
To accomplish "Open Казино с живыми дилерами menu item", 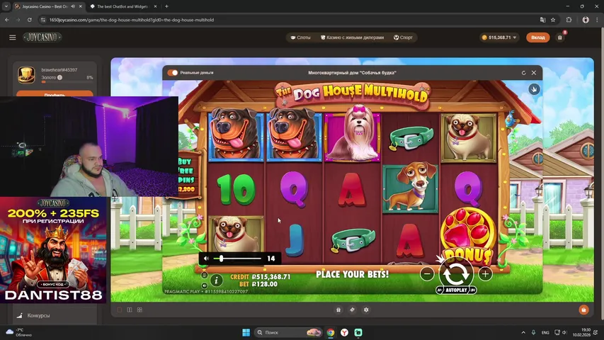I will (352, 38).
